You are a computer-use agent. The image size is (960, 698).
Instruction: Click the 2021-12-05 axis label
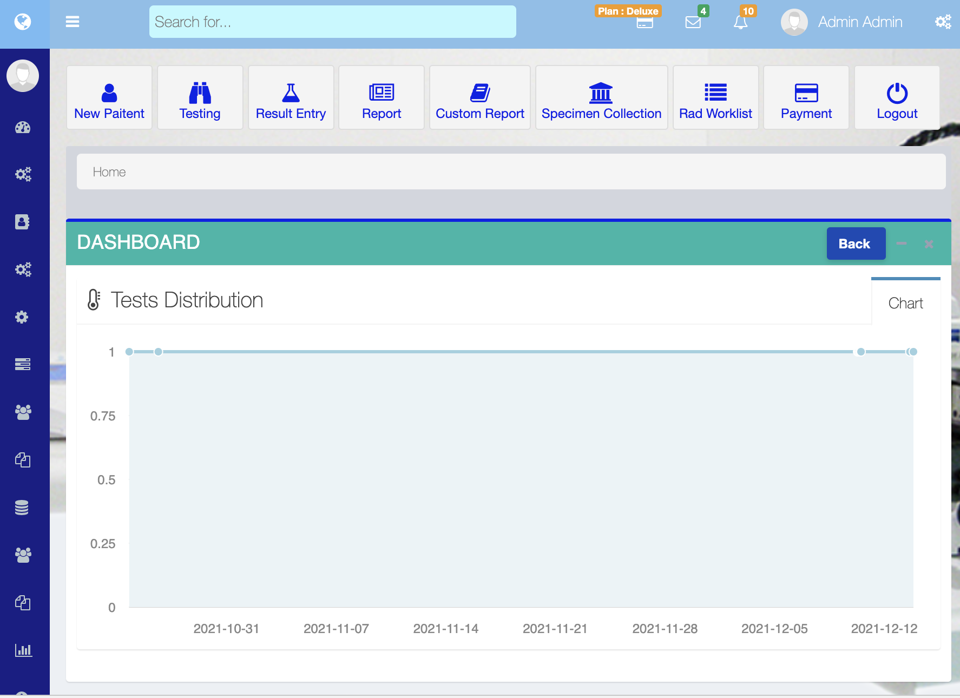(x=774, y=629)
